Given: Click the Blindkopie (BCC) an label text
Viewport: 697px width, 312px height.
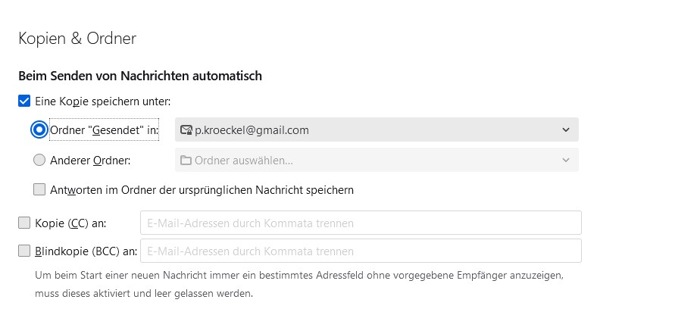Looking at the screenshot, I should (x=86, y=251).
